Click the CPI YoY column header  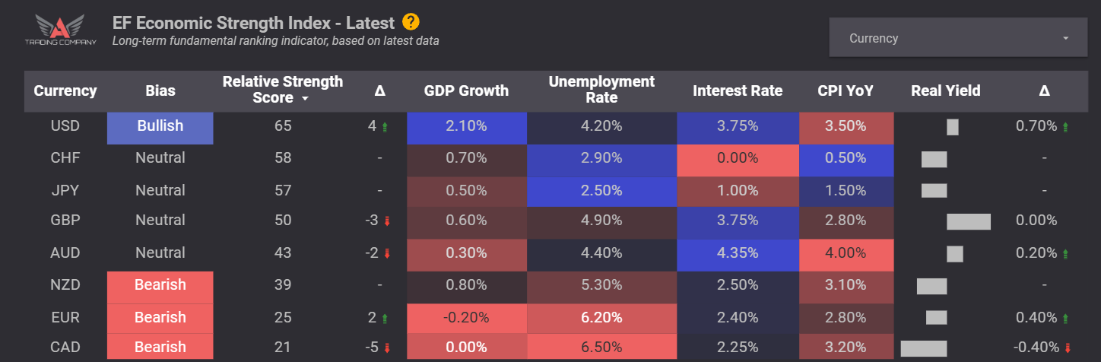pyautogui.click(x=845, y=90)
